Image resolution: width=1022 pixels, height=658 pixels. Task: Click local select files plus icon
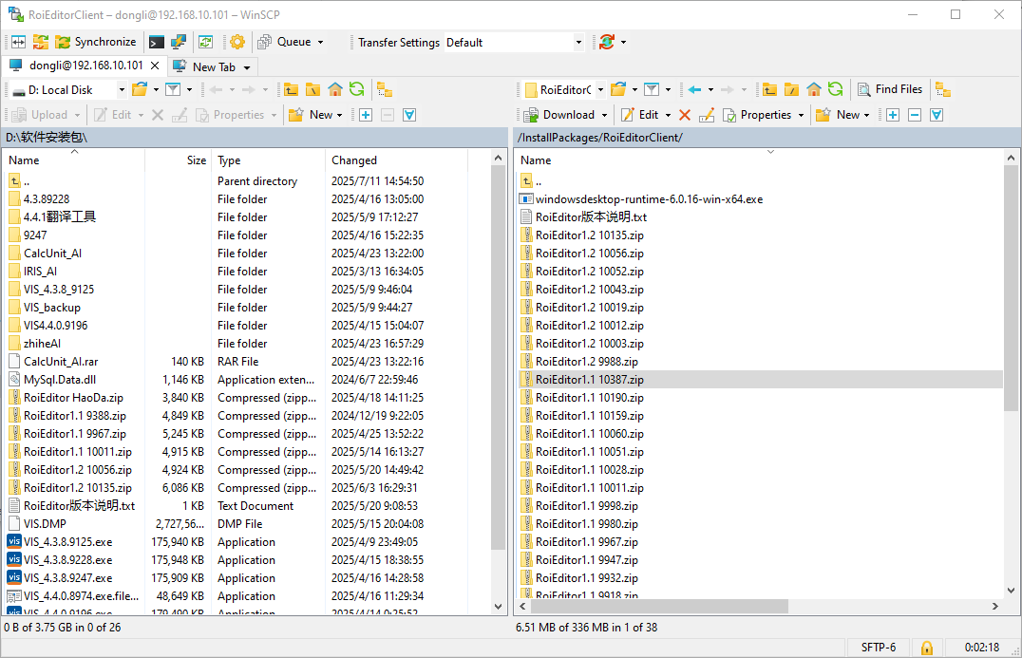(x=366, y=115)
